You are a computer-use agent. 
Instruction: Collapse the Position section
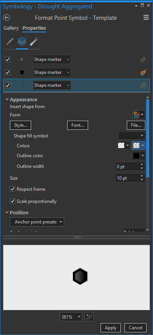click(x=7, y=212)
